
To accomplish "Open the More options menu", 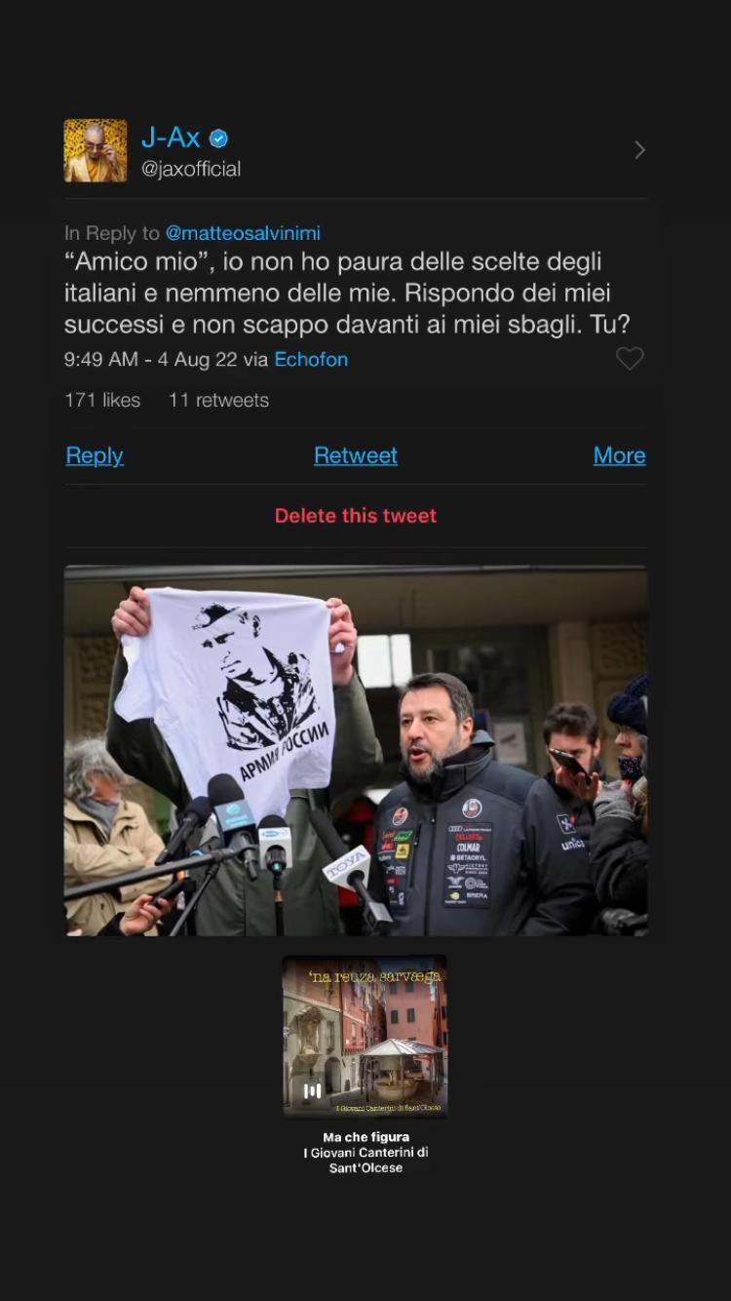I will click(x=620, y=455).
